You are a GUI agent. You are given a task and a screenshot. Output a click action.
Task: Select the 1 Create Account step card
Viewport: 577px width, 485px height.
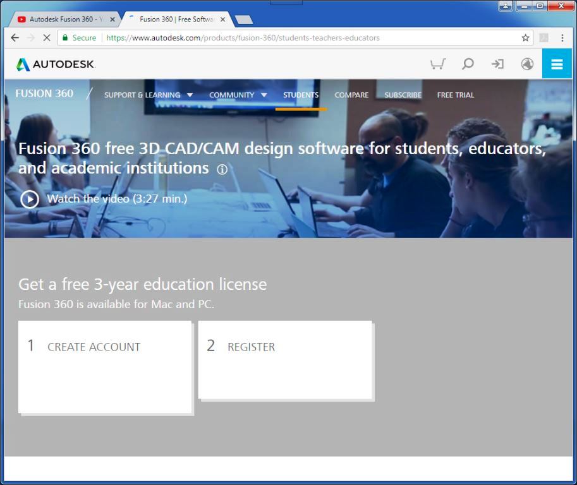[105, 367]
